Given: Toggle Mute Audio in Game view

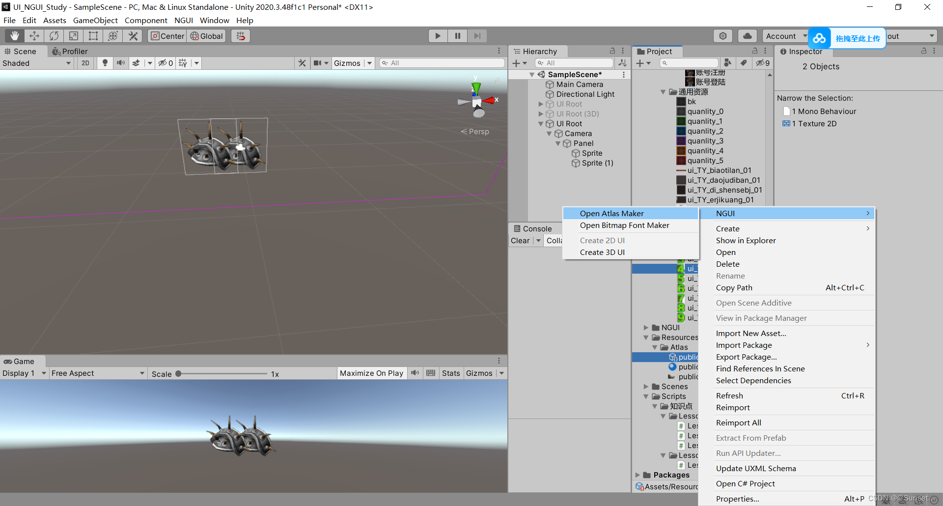Looking at the screenshot, I should 415,373.
